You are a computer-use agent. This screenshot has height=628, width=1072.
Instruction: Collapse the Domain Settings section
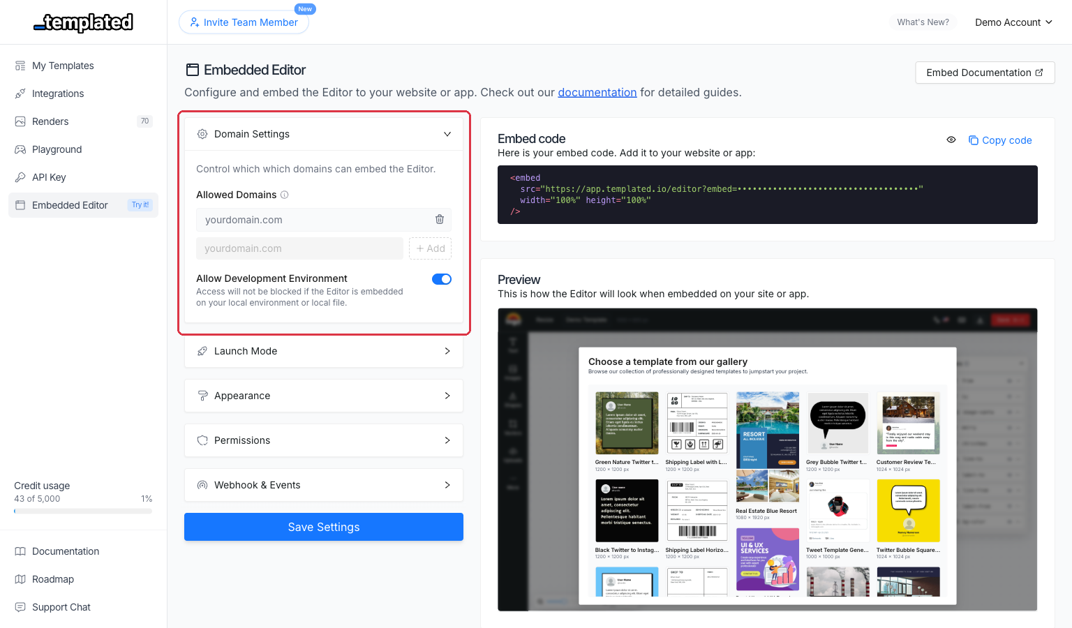pyautogui.click(x=447, y=134)
